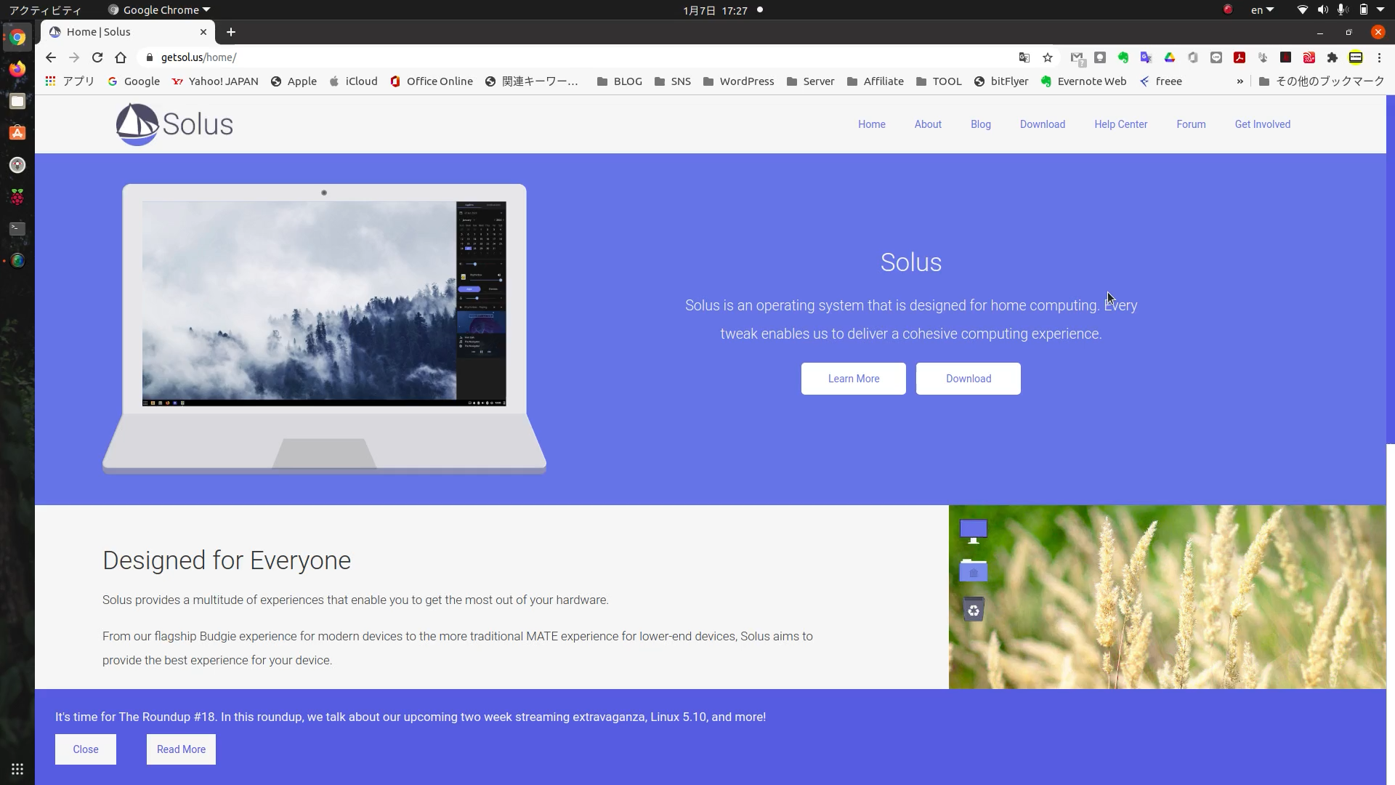
Task: Open the Help Center nav menu item
Action: tap(1120, 124)
